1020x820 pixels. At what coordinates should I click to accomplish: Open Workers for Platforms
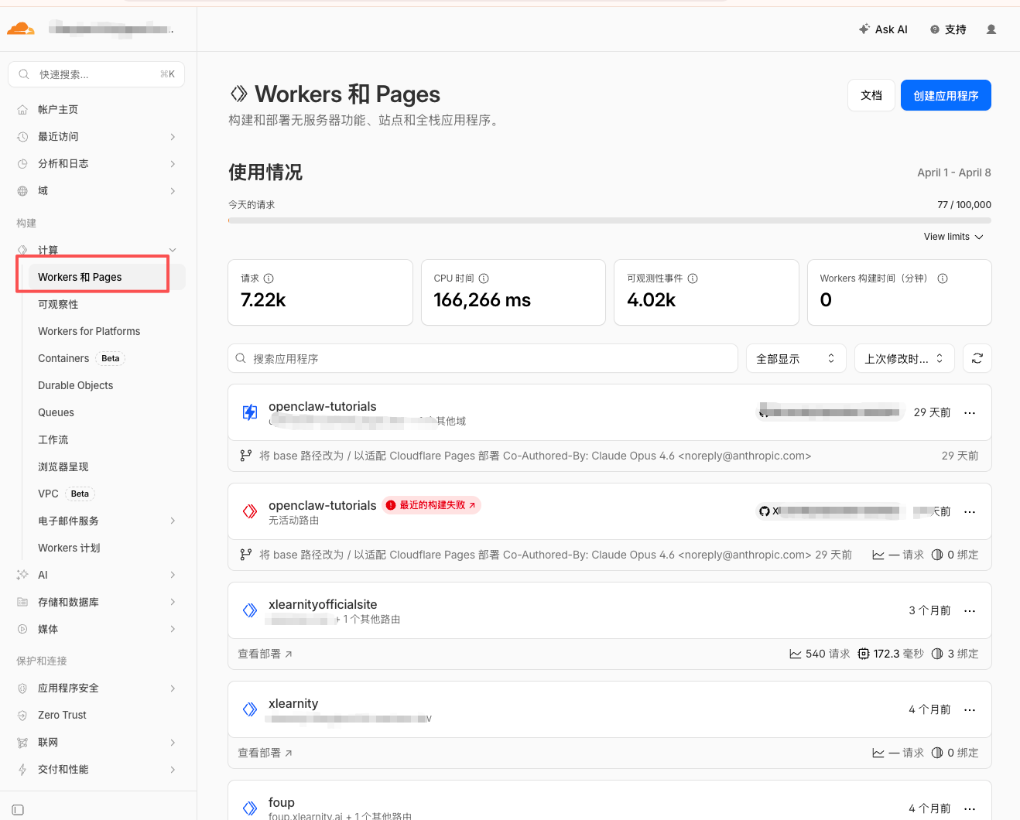click(89, 331)
